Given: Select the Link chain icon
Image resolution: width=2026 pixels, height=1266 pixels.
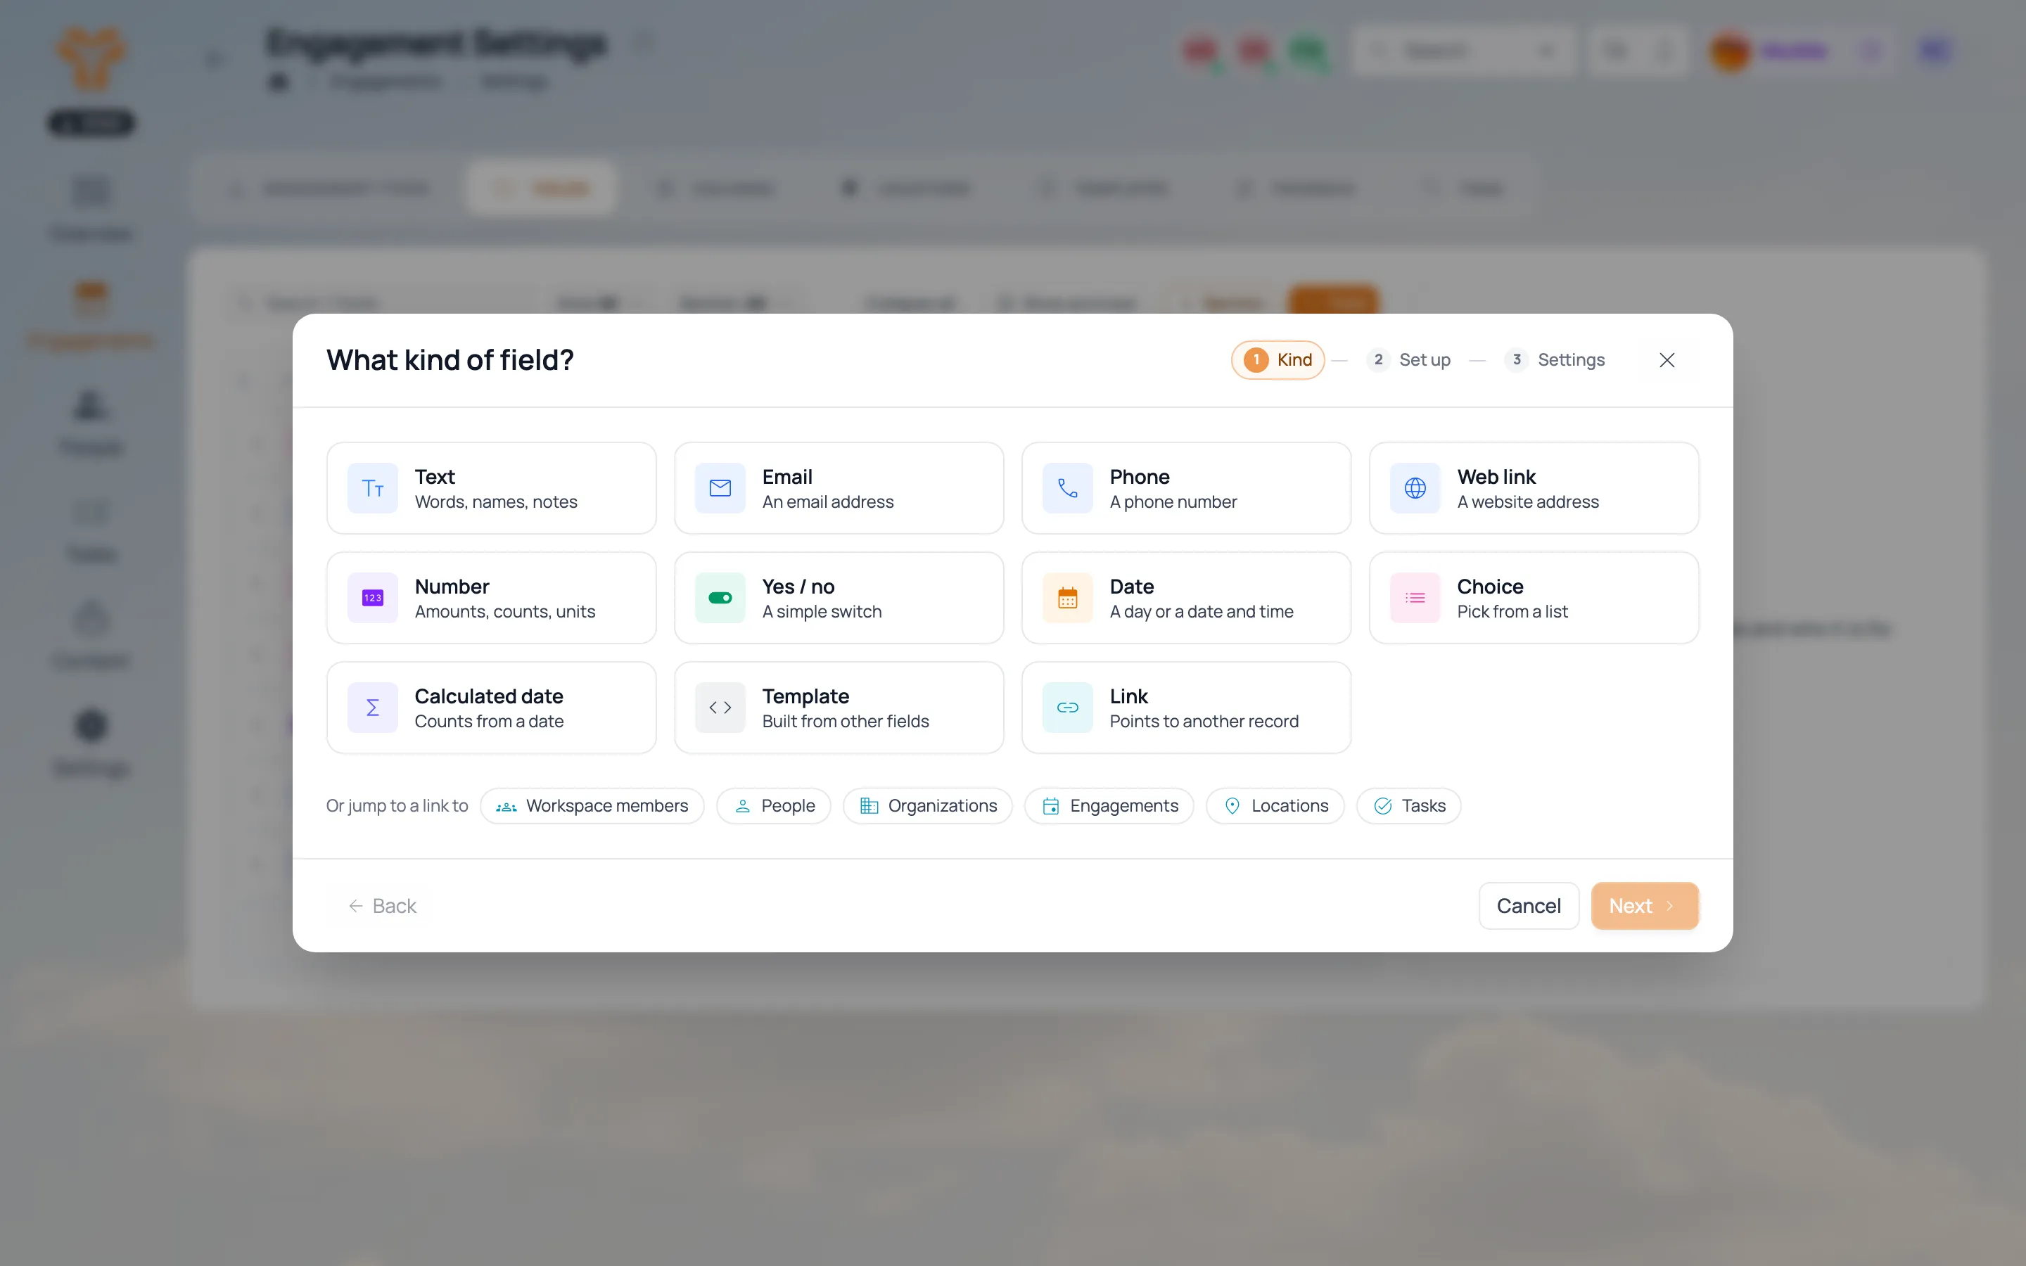Looking at the screenshot, I should click(1067, 708).
